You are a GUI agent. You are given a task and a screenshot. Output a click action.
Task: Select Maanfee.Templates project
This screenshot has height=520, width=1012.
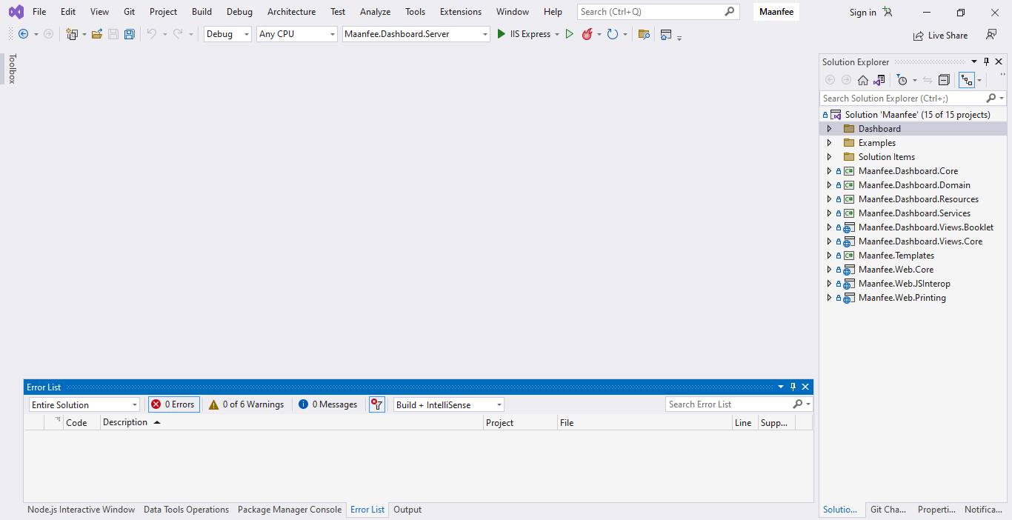896,256
